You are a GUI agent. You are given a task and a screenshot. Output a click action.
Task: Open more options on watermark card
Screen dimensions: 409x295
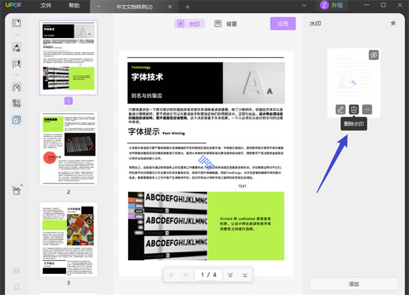pyautogui.click(x=367, y=109)
